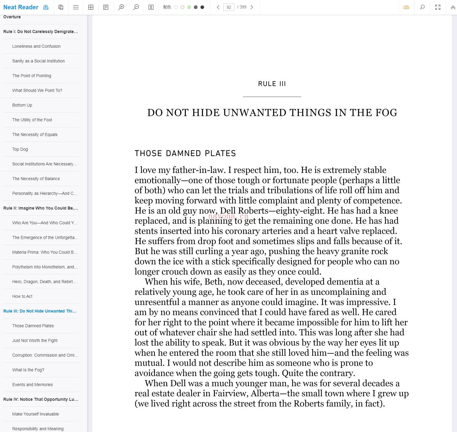
Task: Open What Should We Point To? section
Action: (37, 90)
